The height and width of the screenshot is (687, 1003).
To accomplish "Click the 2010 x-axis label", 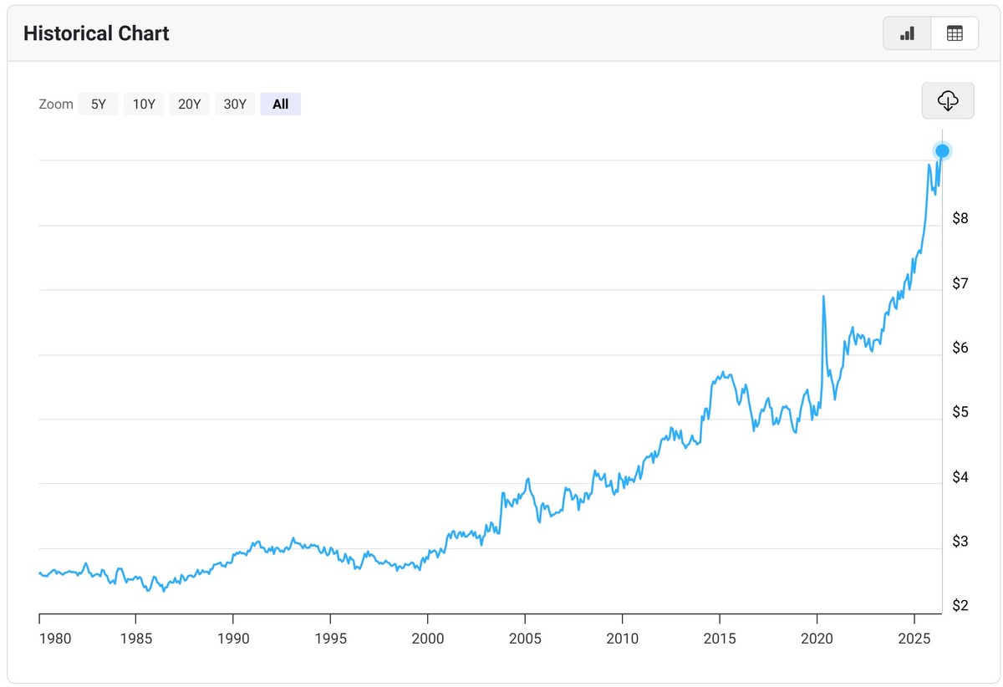I will (x=622, y=639).
